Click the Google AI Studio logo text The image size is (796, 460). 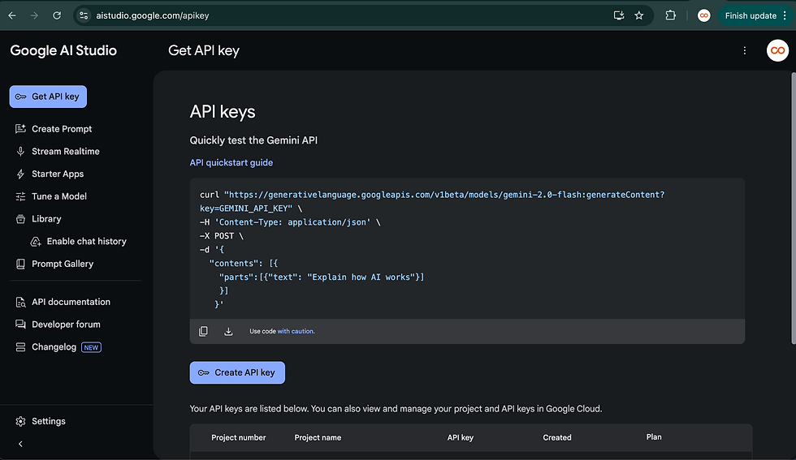63,51
